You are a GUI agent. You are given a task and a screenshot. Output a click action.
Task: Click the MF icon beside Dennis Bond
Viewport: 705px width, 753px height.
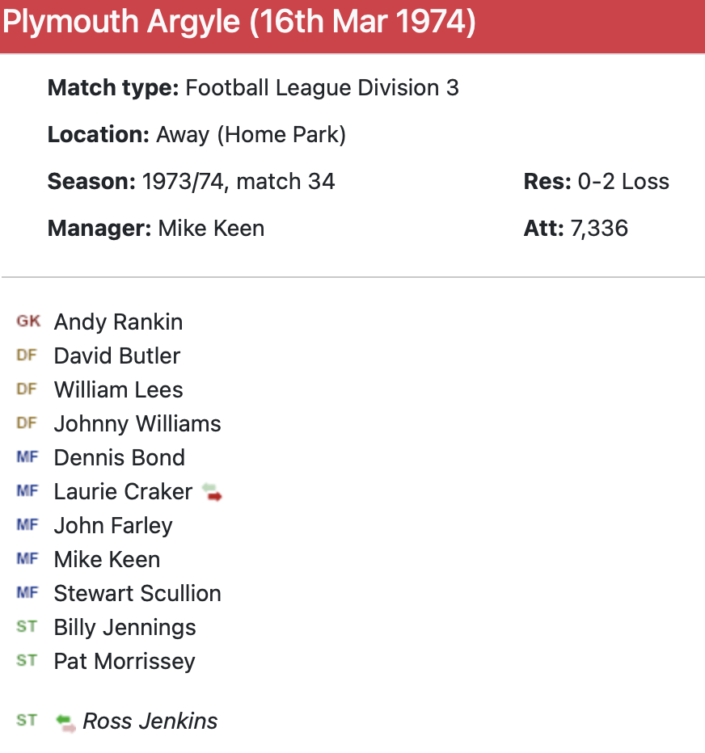click(27, 457)
